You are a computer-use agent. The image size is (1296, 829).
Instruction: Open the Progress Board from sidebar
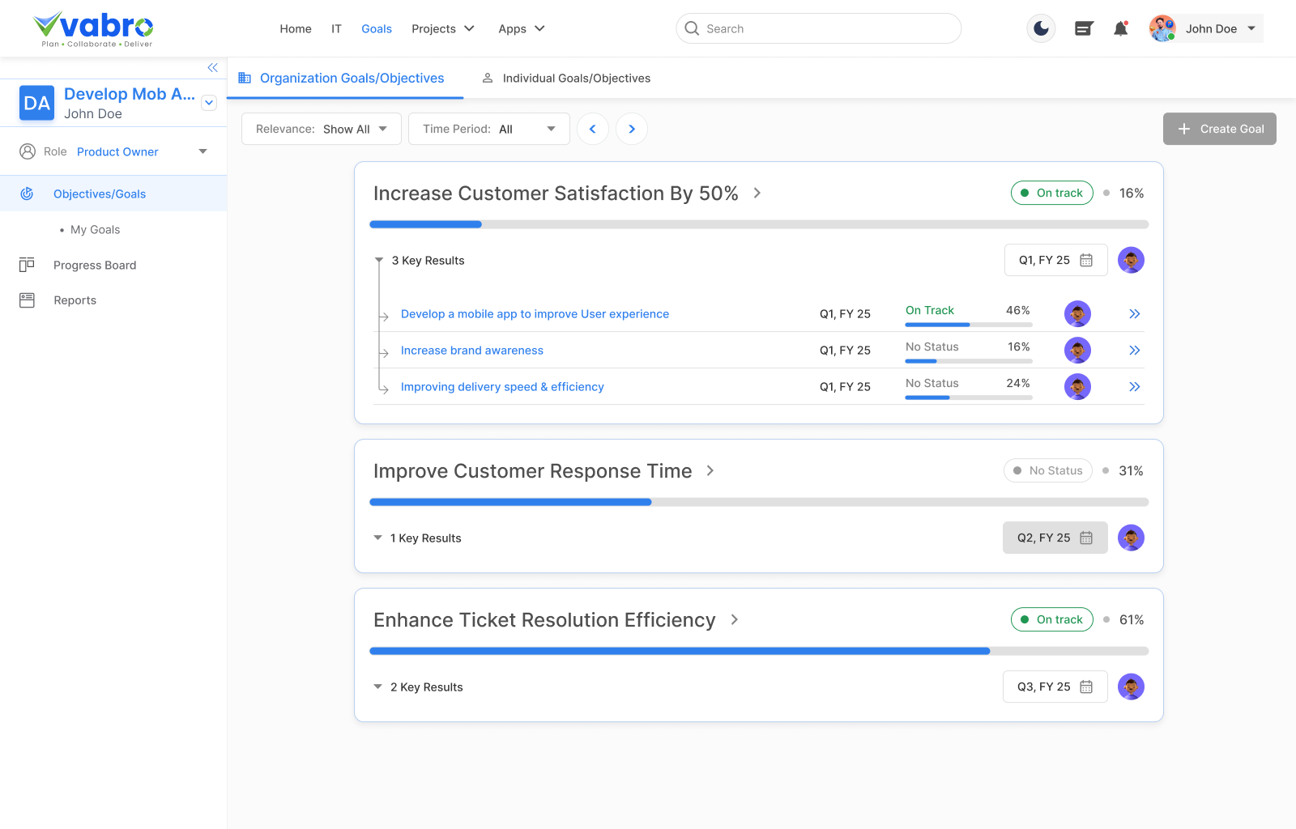click(95, 265)
